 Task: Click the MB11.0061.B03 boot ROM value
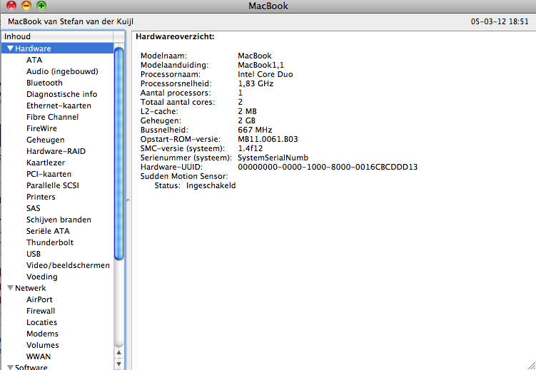pos(268,139)
